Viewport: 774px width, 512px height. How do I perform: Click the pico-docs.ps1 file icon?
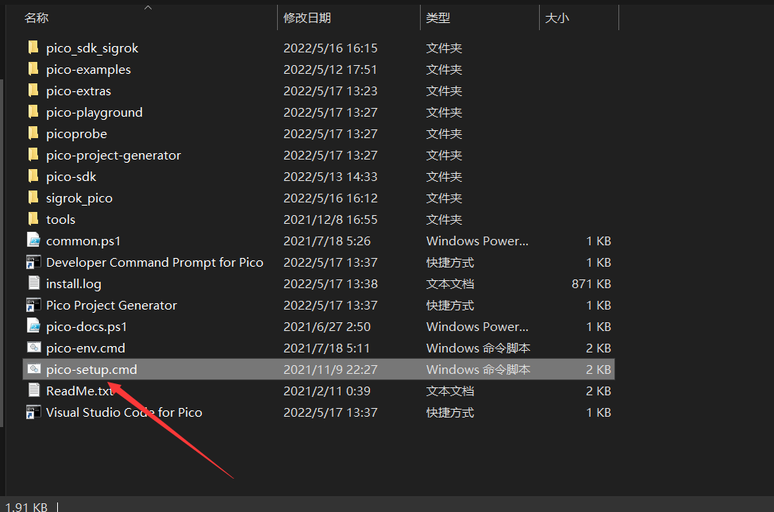[x=33, y=326]
